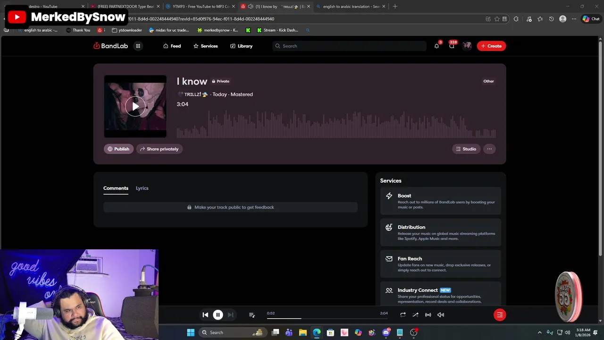The width and height of the screenshot is (604, 340).
Task: Click the Other genre tag
Action: 488,81
